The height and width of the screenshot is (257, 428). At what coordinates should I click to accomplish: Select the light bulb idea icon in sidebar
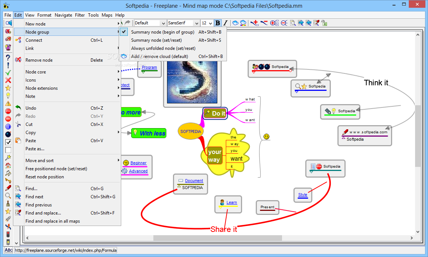point(8,96)
